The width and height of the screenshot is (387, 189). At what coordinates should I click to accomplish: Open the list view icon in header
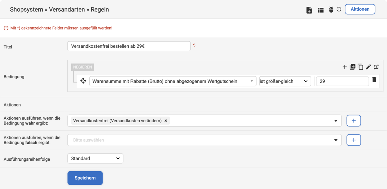(321, 10)
